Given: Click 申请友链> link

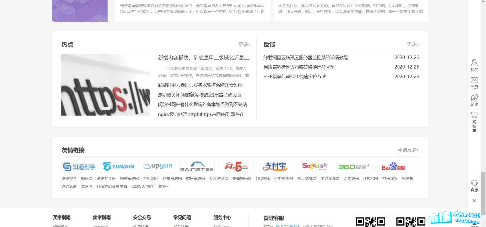Looking at the screenshot, I should 409,150.
